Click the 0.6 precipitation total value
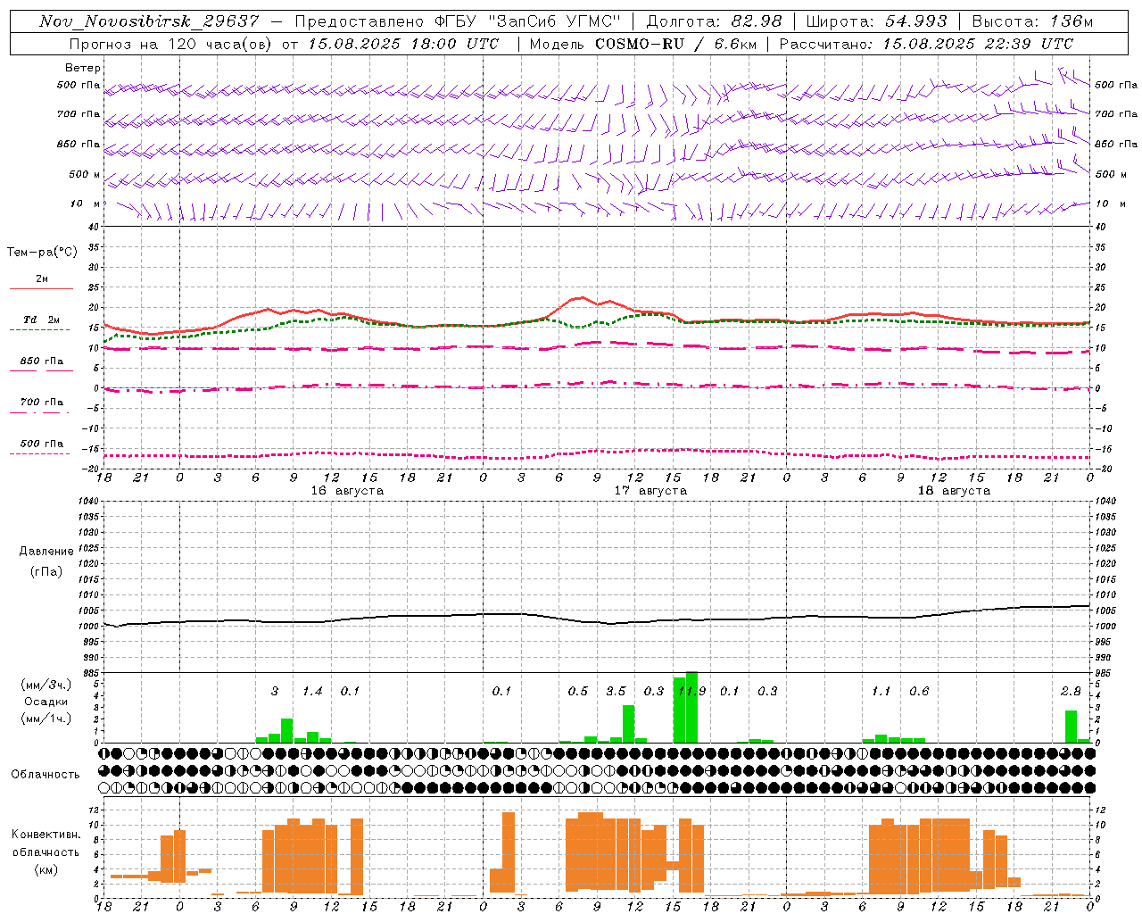Image resolution: width=1142 pixels, height=914 pixels. pos(919,691)
